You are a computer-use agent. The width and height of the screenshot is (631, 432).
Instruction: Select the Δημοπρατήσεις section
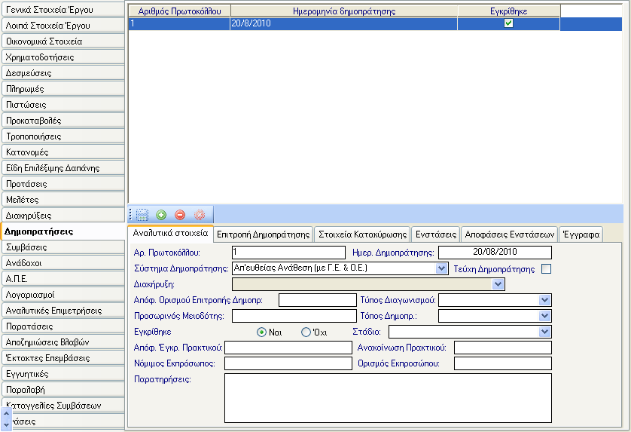pyautogui.click(x=63, y=231)
